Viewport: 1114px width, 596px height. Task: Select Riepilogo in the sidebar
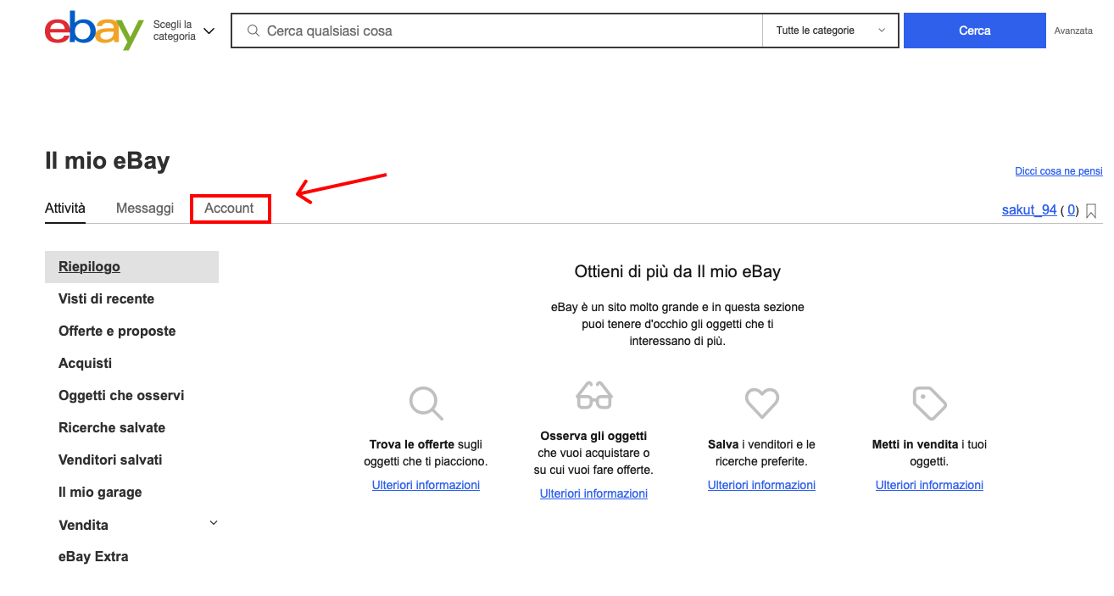[131, 266]
